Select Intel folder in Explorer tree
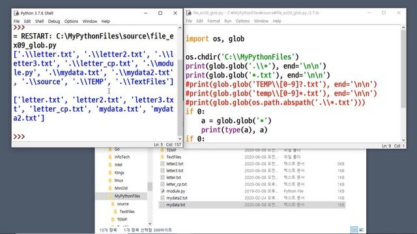Viewport: 417px width, 234px height. click(119, 164)
